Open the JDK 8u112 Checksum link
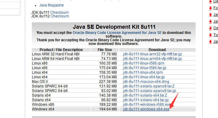 tap(60, 16)
